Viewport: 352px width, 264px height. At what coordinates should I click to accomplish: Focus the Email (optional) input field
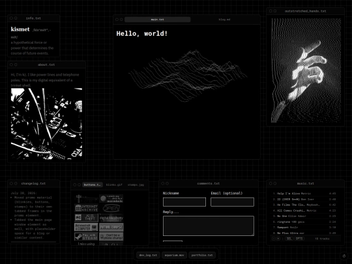(x=232, y=202)
